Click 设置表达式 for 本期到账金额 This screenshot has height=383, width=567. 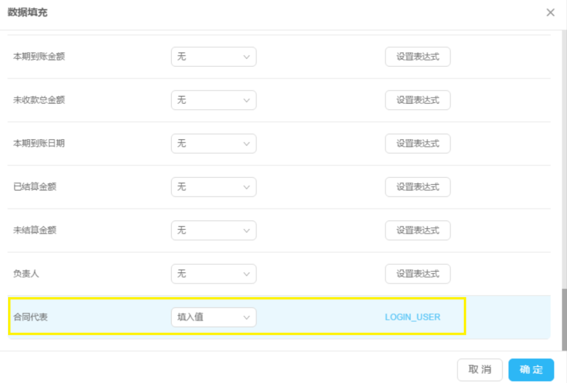coord(418,57)
